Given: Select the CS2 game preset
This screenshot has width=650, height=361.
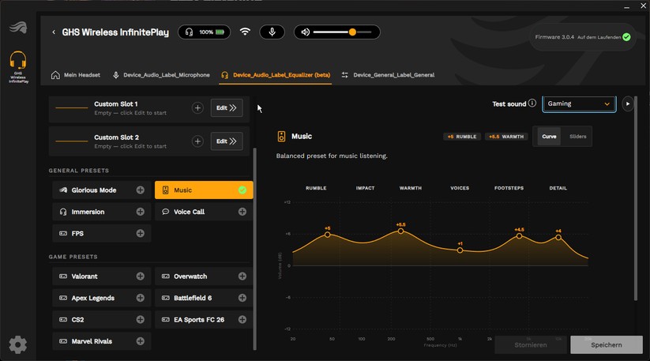Looking at the screenshot, I should (102, 320).
